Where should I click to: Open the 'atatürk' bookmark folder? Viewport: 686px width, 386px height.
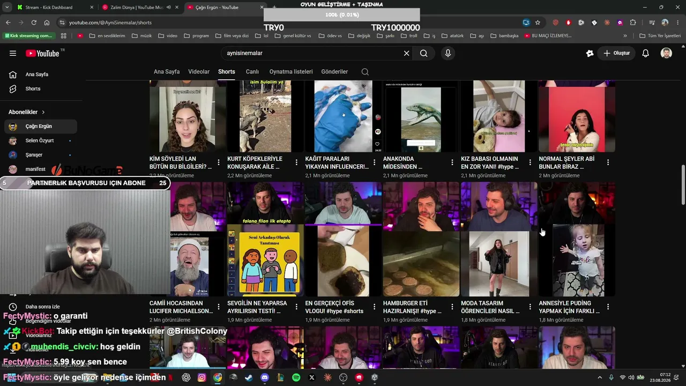click(x=452, y=36)
